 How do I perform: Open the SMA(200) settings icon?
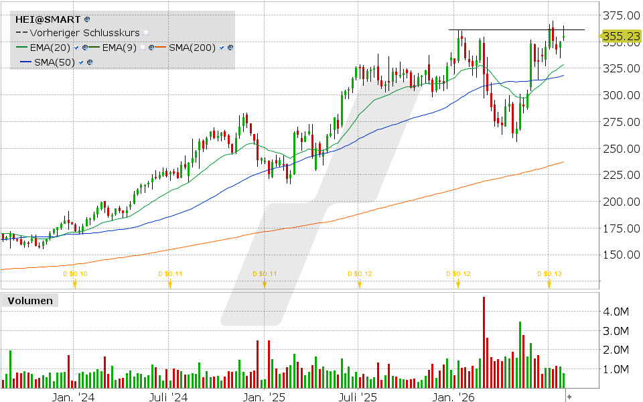(230, 48)
